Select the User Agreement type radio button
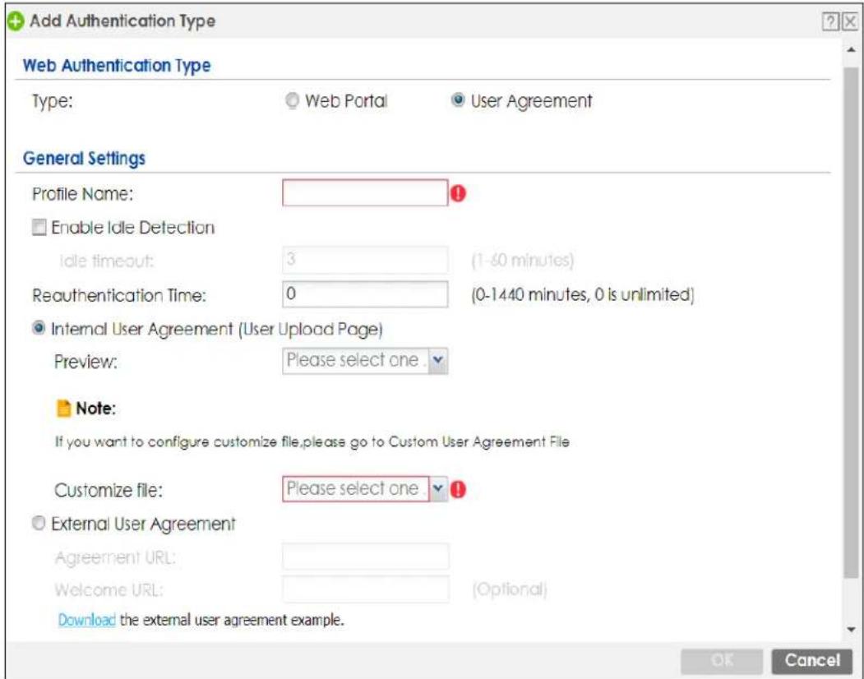 457,100
